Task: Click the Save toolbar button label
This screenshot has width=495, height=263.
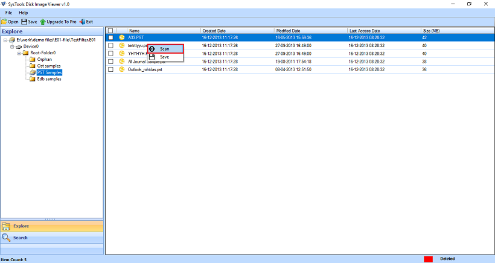Action: 33,22
